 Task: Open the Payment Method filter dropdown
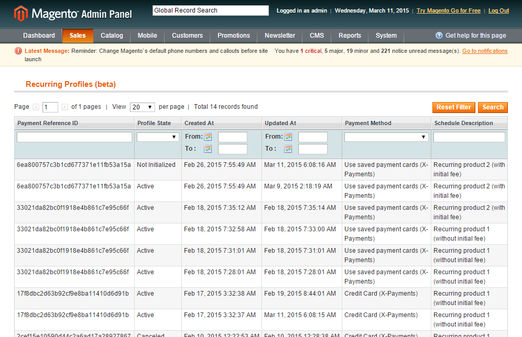coord(386,137)
